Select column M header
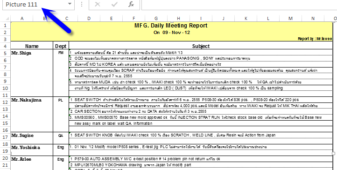337x170 pixels. coord(290,19)
